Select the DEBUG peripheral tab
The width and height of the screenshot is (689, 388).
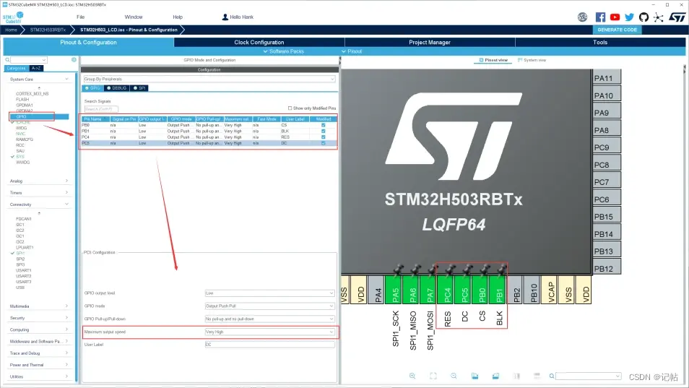pos(117,88)
